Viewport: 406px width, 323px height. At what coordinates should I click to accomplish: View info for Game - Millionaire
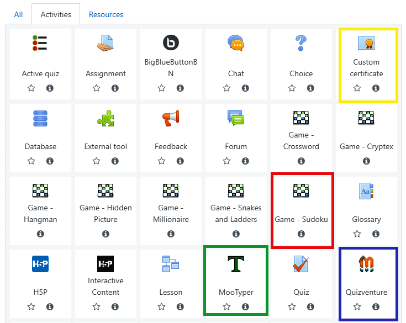(171, 234)
